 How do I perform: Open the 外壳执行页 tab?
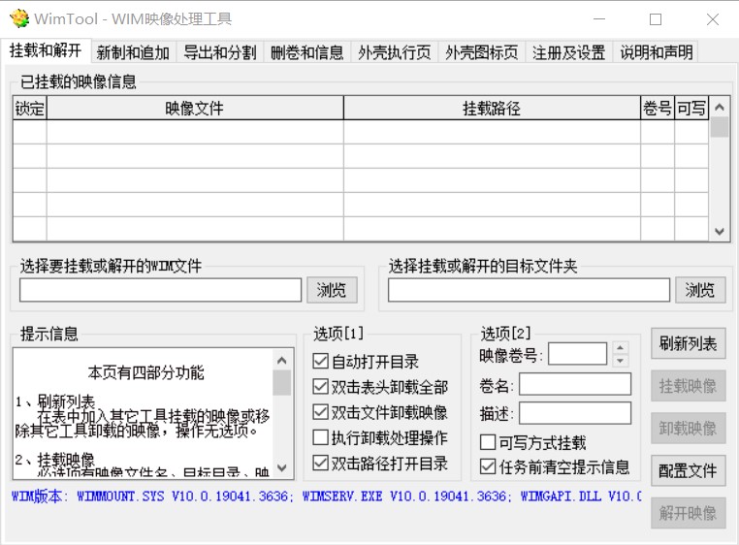pos(395,51)
